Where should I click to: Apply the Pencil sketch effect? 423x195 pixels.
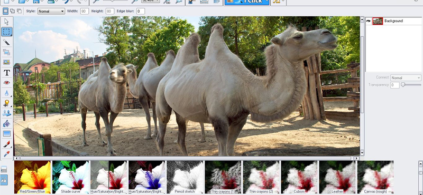click(185, 177)
